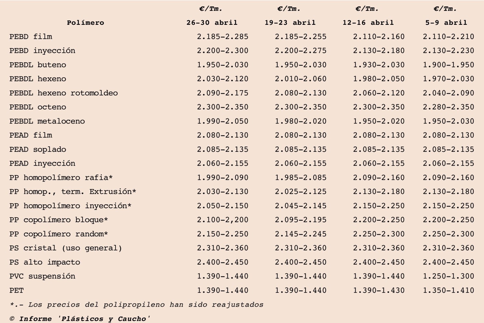Click the 5-9 abril column header

(x=446, y=23)
